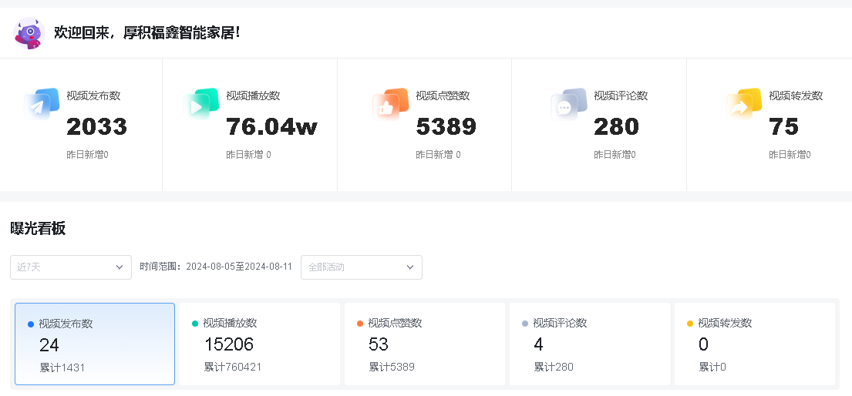The image size is (852, 396).
Task: Click the 76.04w video play total
Action: (x=271, y=127)
